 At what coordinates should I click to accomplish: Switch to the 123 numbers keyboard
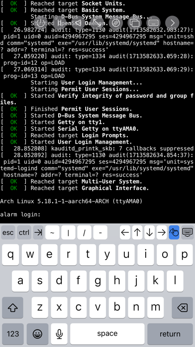pos(13,334)
